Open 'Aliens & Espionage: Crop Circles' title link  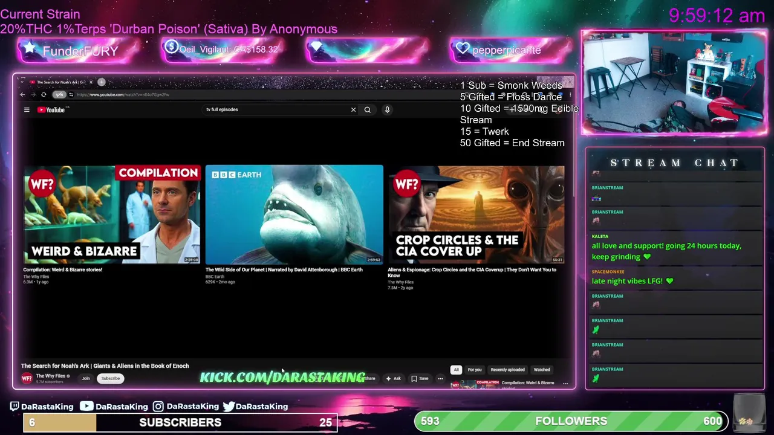point(472,272)
